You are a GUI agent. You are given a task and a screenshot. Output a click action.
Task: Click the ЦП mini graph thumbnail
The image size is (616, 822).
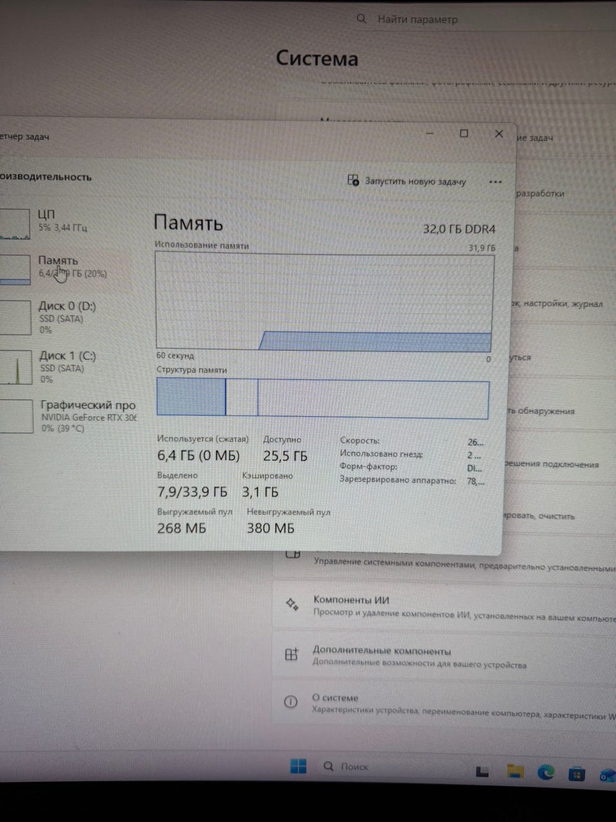[15, 224]
